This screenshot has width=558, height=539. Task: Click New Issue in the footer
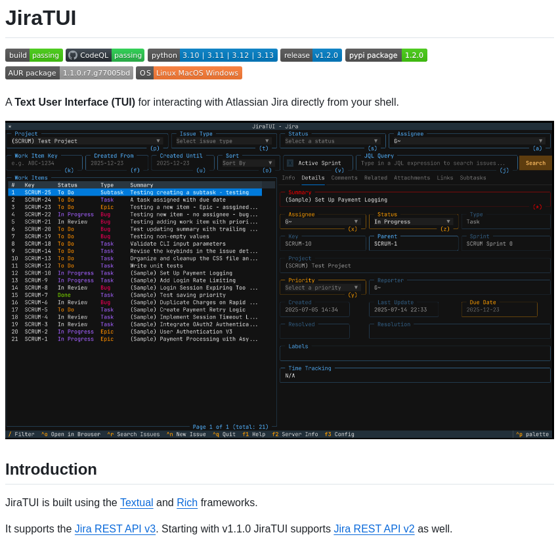(186, 434)
